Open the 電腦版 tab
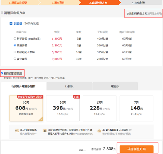This screenshot has height=154, width=163. tap(115, 86)
